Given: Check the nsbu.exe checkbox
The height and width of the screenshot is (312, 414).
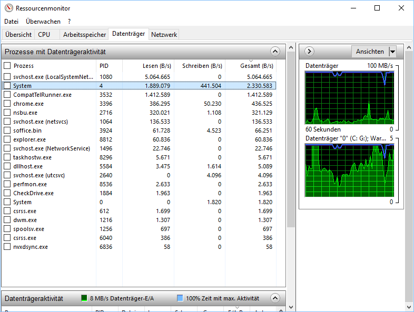Looking at the screenshot, I should [x=7, y=113].
